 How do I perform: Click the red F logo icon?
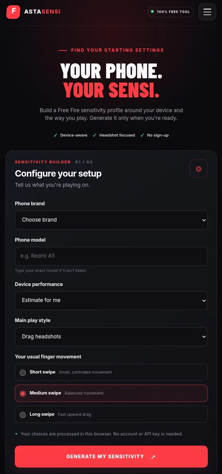(13, 12)
